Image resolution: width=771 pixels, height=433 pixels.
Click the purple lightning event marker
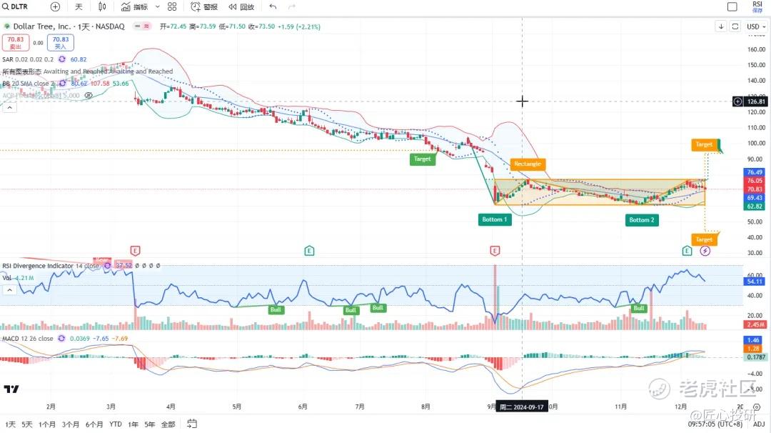point(705,251)
